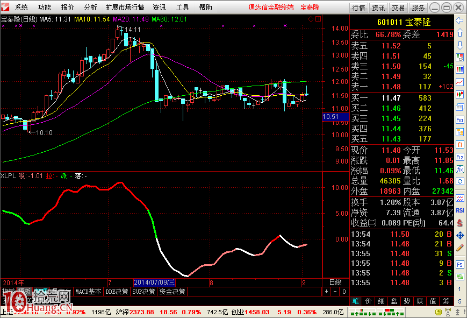Image resolution: width=467 pixels, height=318 pixels.
Task: Switch to the 联 tab
Action: (420, 301)
